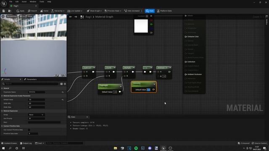This screenshot has height=151, width=269.
Task: Open the Details property matrix grid icon
Action: click(61, 84)
